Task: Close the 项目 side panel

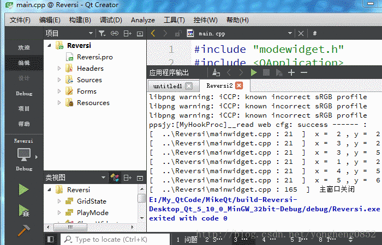Action: pos(140,34)
